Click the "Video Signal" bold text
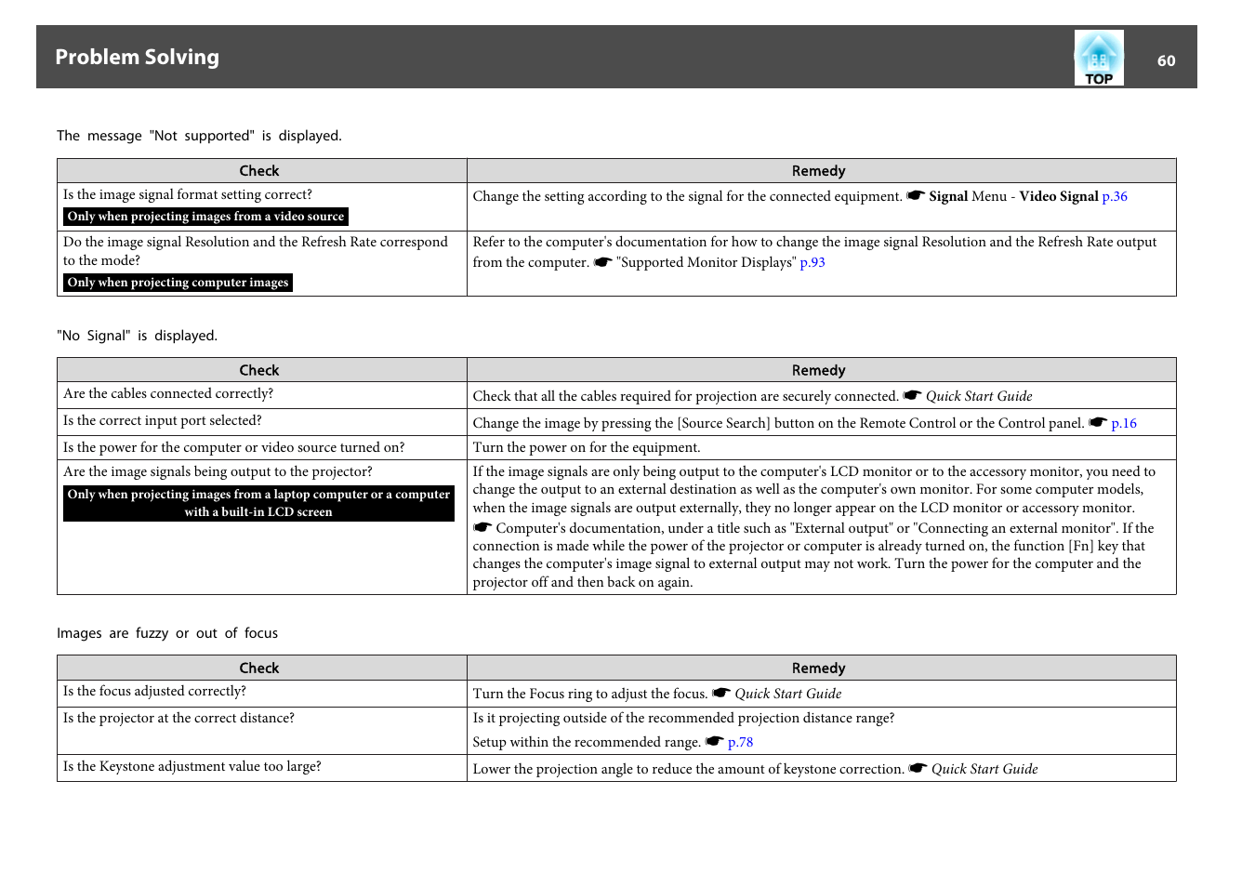 [x=1059, y=196]
